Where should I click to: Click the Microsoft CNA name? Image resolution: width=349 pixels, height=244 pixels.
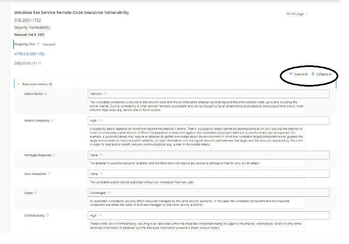tap(48, 44)
